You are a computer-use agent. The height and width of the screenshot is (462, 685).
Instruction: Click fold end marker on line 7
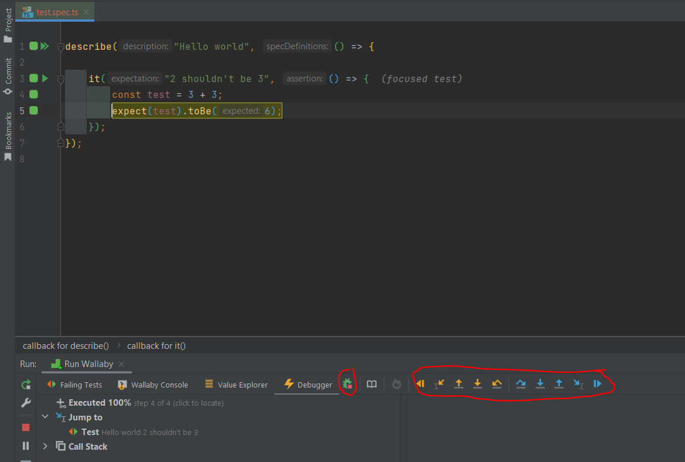61,142
